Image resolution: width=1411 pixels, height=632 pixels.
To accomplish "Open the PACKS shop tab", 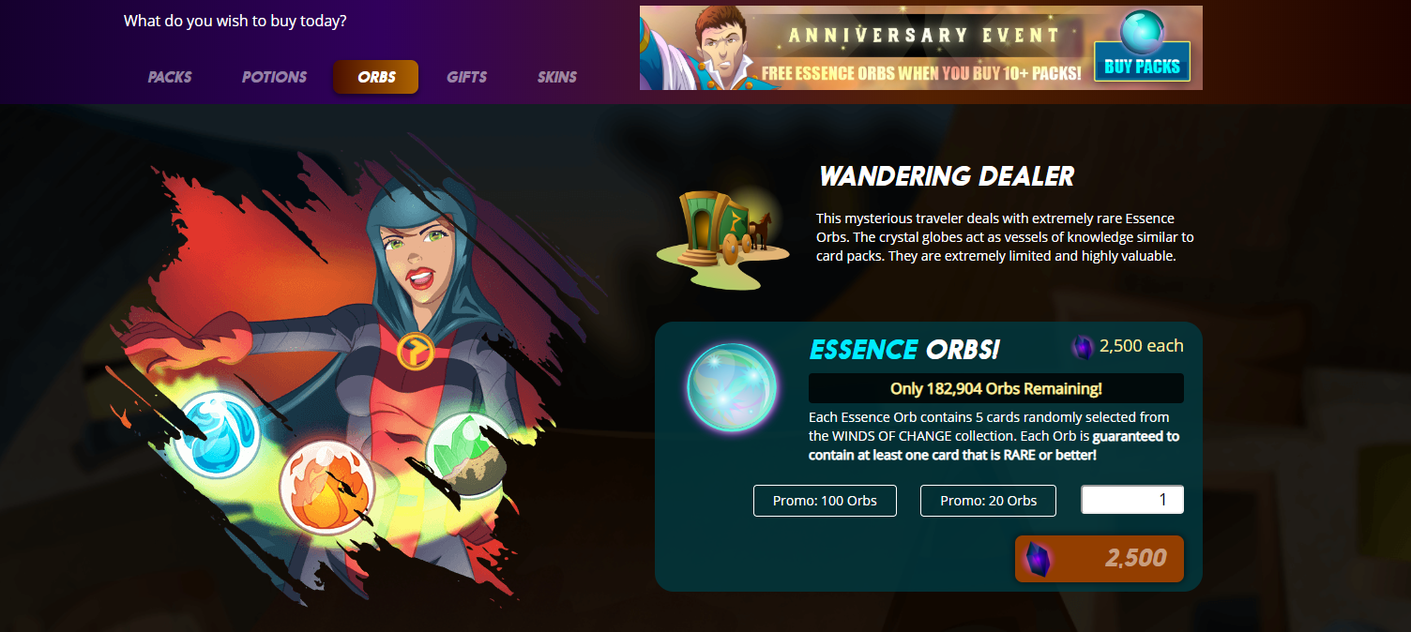I will click(170, 77).
